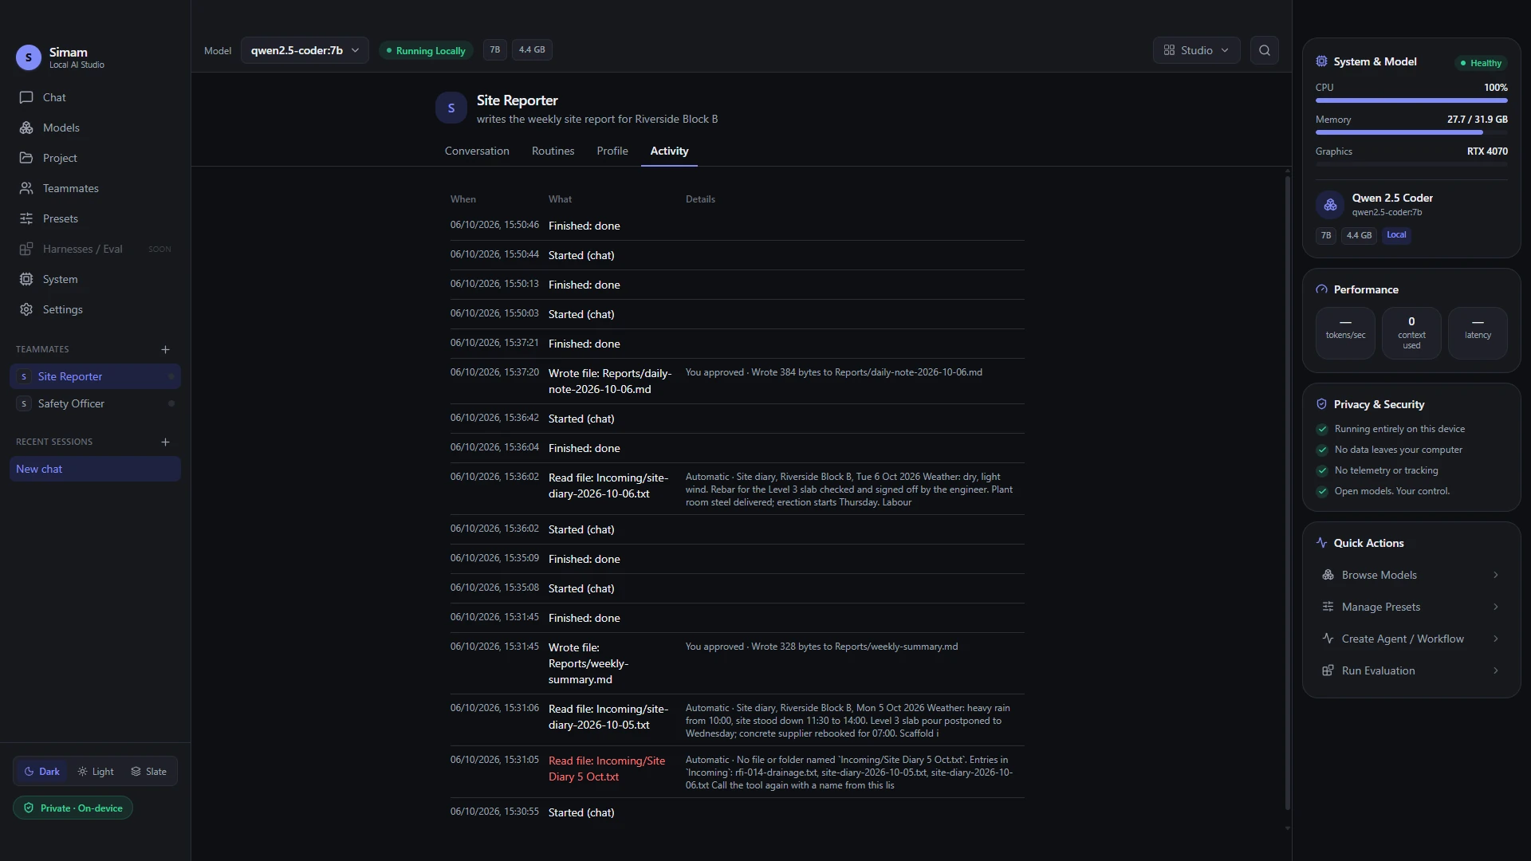Click the Running Locally status badge
Screen dimensions: 1531x861
coord(426,50)
